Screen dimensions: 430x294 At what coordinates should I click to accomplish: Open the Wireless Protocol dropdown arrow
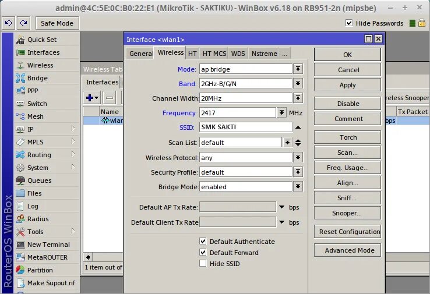pos(298,158)
